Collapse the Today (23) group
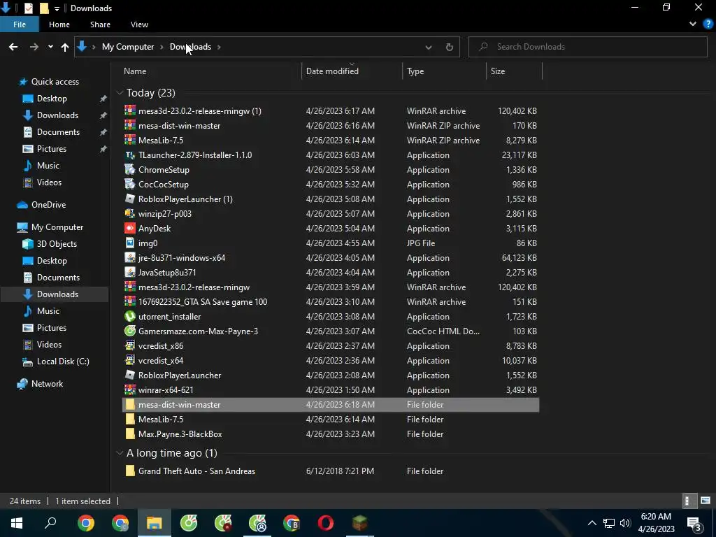 click(120, 93)
